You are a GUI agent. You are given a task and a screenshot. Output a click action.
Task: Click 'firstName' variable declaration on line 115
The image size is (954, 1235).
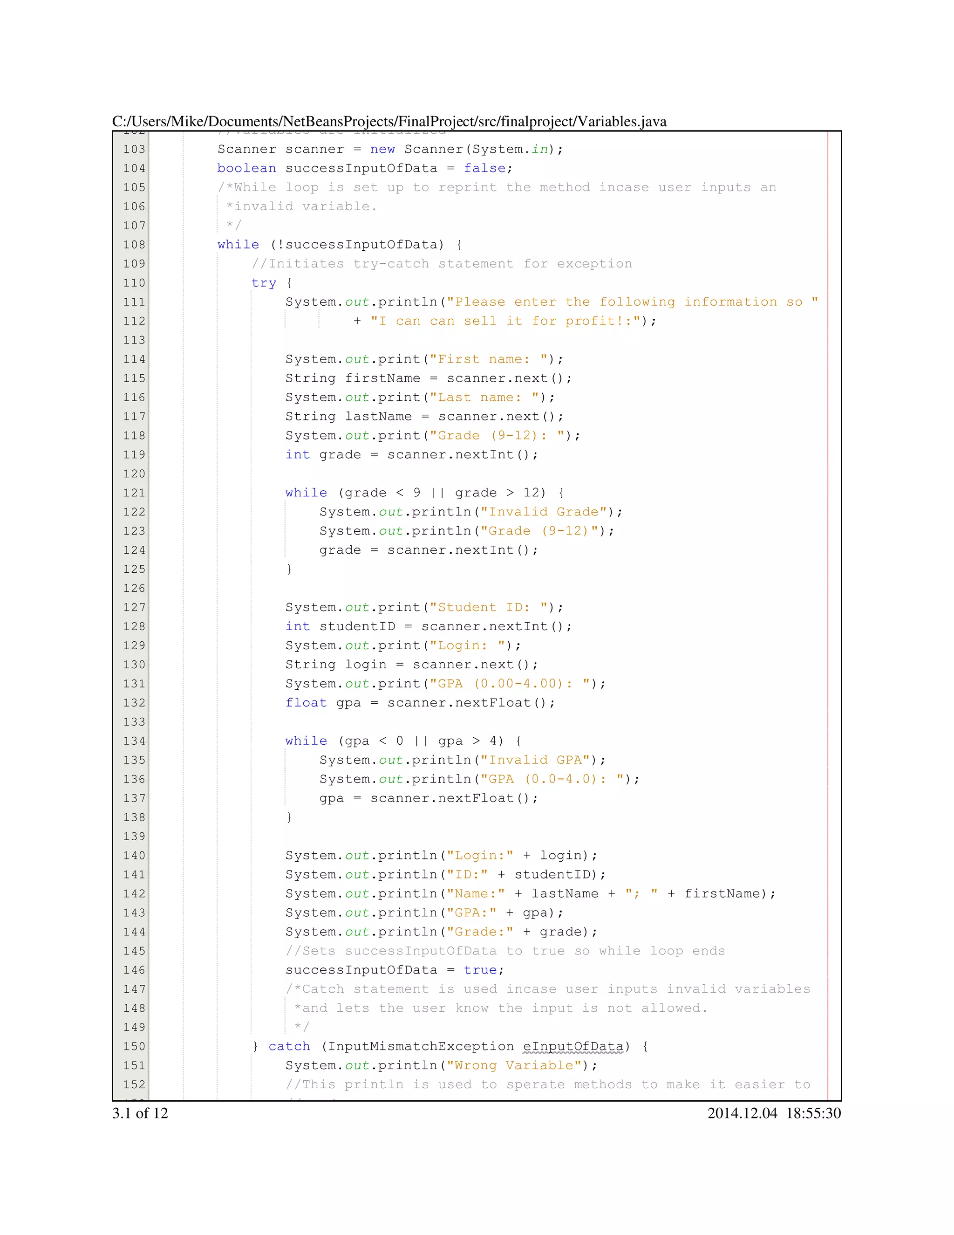coord(382,378)
